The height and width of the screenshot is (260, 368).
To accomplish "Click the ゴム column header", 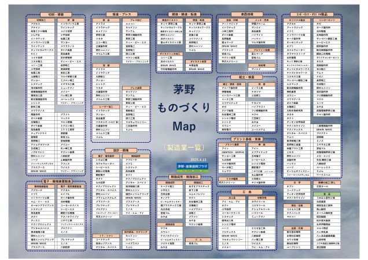I will [x=198, y=240].
